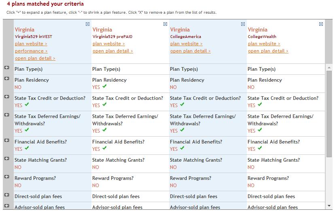
Task: Open plan website for Virginia529 prePAID
Action: click(x=109, y=44)
